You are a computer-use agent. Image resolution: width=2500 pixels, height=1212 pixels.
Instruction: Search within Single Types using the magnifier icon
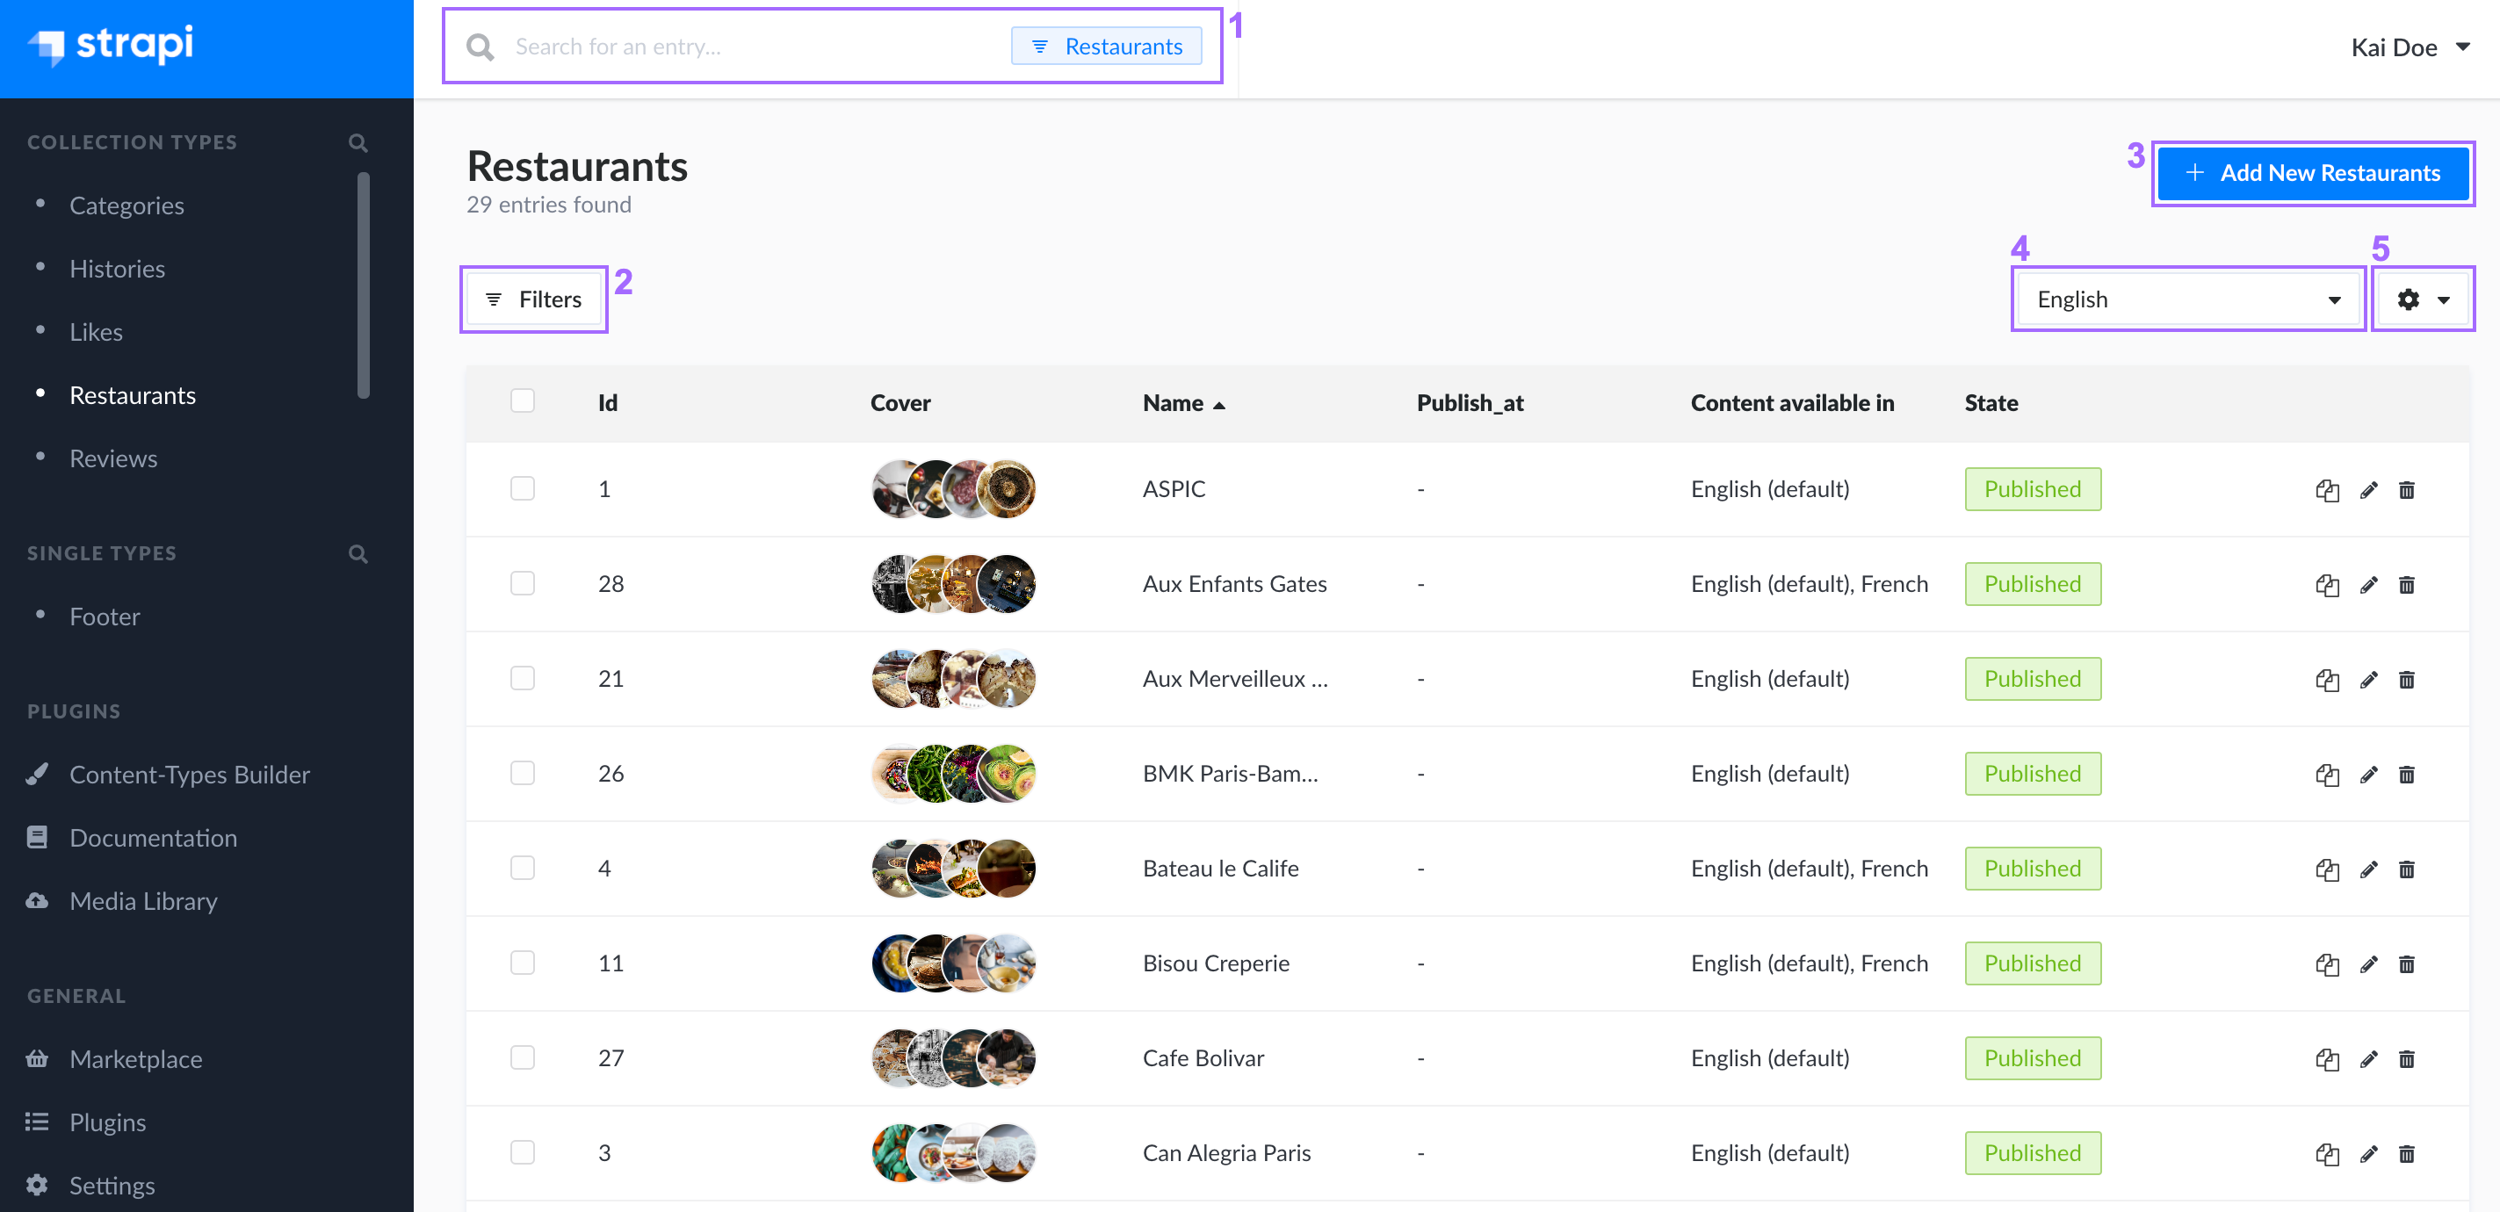coord(358,553)
